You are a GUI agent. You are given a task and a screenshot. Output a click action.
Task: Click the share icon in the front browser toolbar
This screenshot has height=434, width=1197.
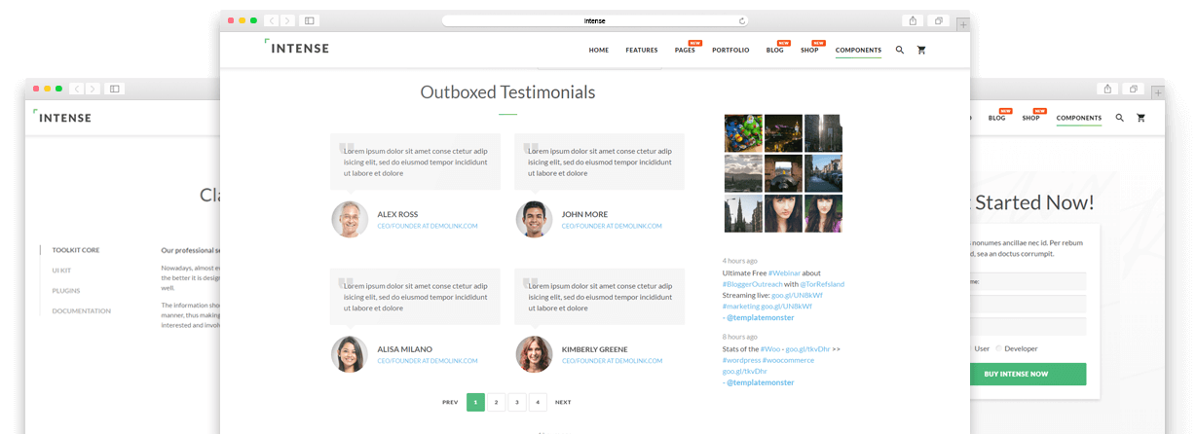913,20
